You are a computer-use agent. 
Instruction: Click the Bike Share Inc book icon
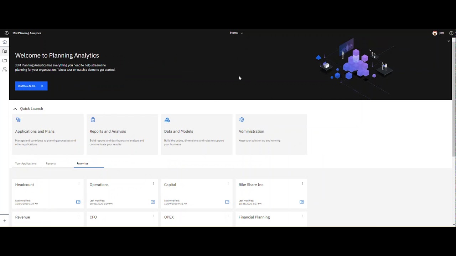click(x=302, y=202)
